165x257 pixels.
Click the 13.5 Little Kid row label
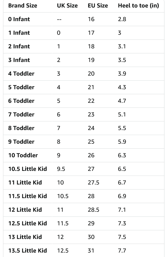coord(27,250)
